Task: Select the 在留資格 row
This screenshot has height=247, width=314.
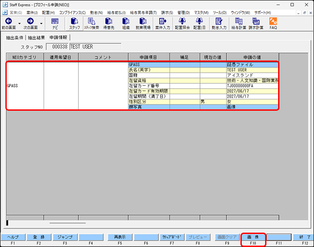Action: (203, 81)
